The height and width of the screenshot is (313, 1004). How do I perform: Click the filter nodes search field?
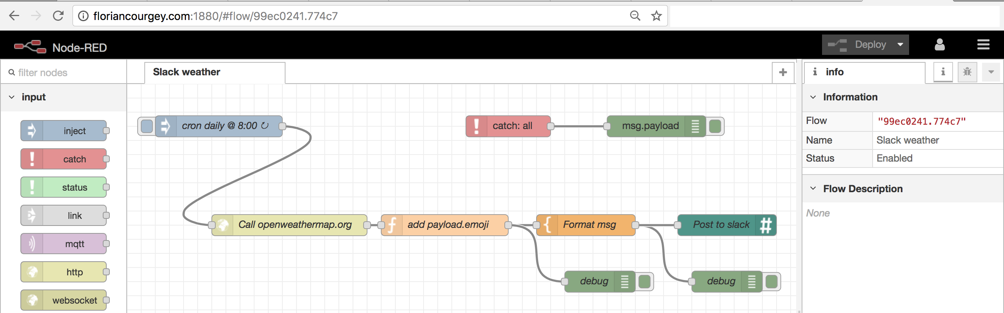point(67,73)
